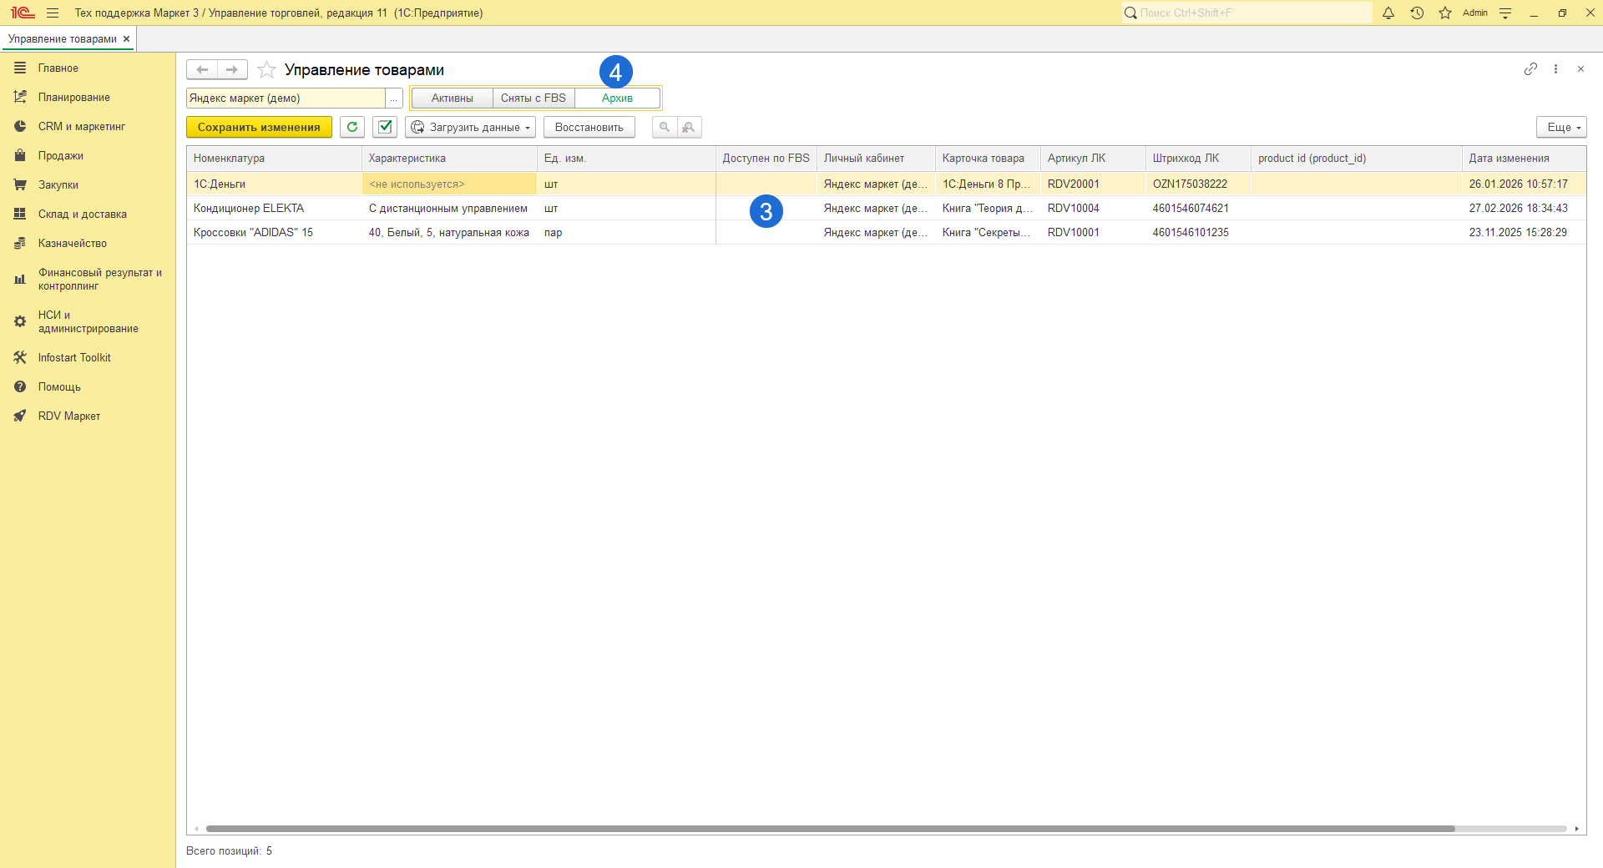The image size is (1603, 868).
Task: Click the horizontal scrollbar of the table
Action: click(x=830, y=829)
